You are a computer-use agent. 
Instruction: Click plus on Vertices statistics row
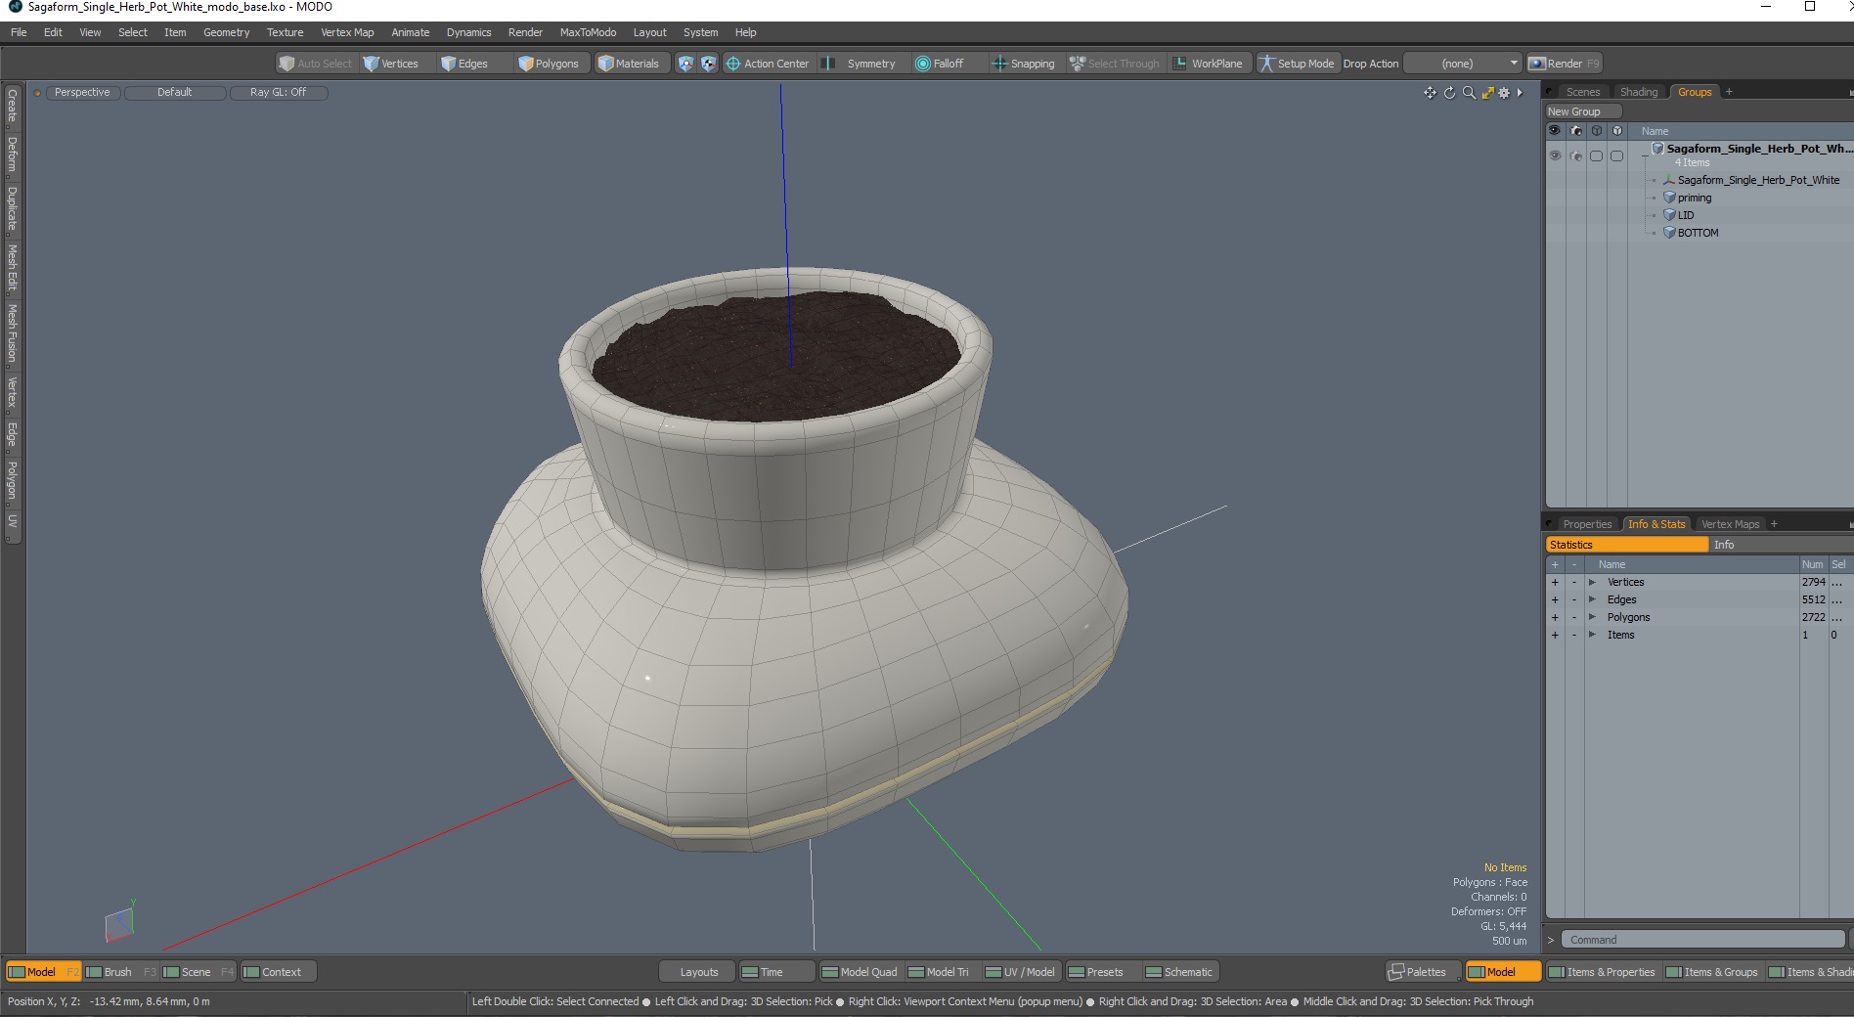pyautogui.click(x=1555, y=582)
